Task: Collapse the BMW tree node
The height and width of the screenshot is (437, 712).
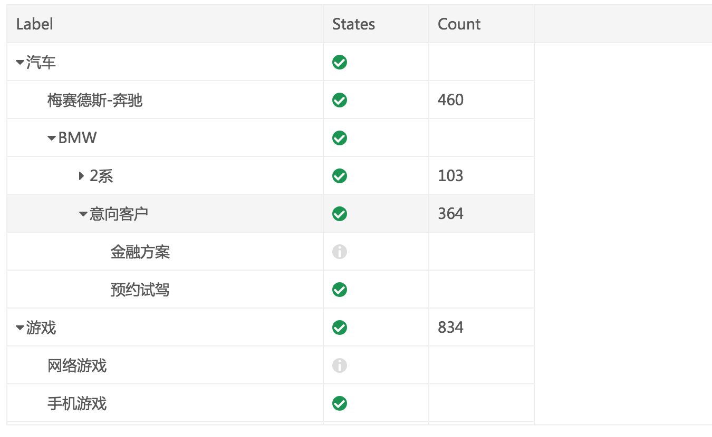Action: 52,138
